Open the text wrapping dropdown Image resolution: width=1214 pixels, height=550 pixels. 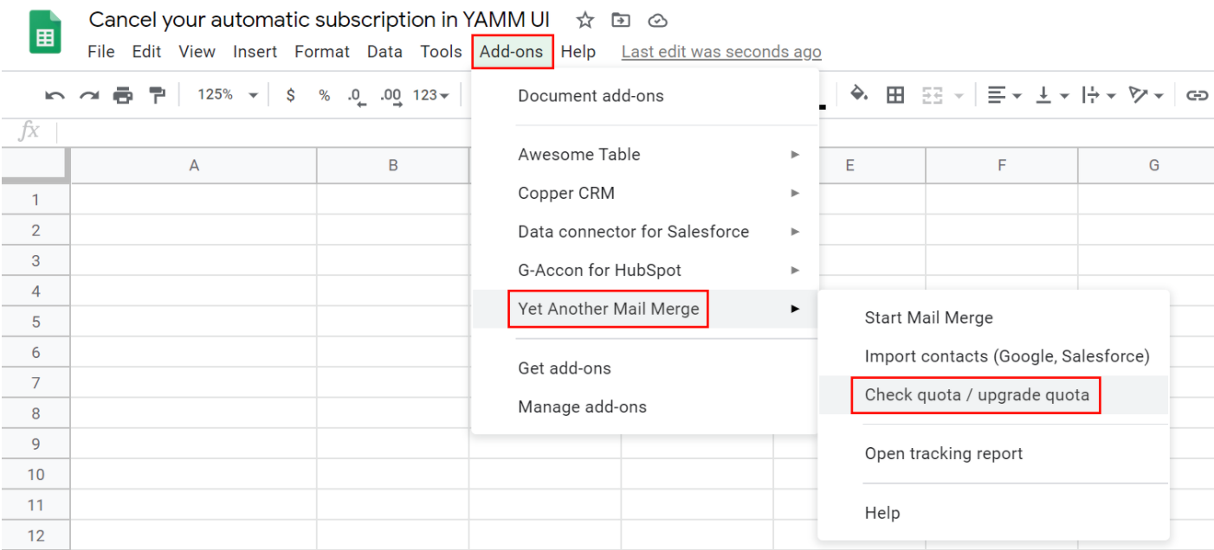tap(1100, 95)
